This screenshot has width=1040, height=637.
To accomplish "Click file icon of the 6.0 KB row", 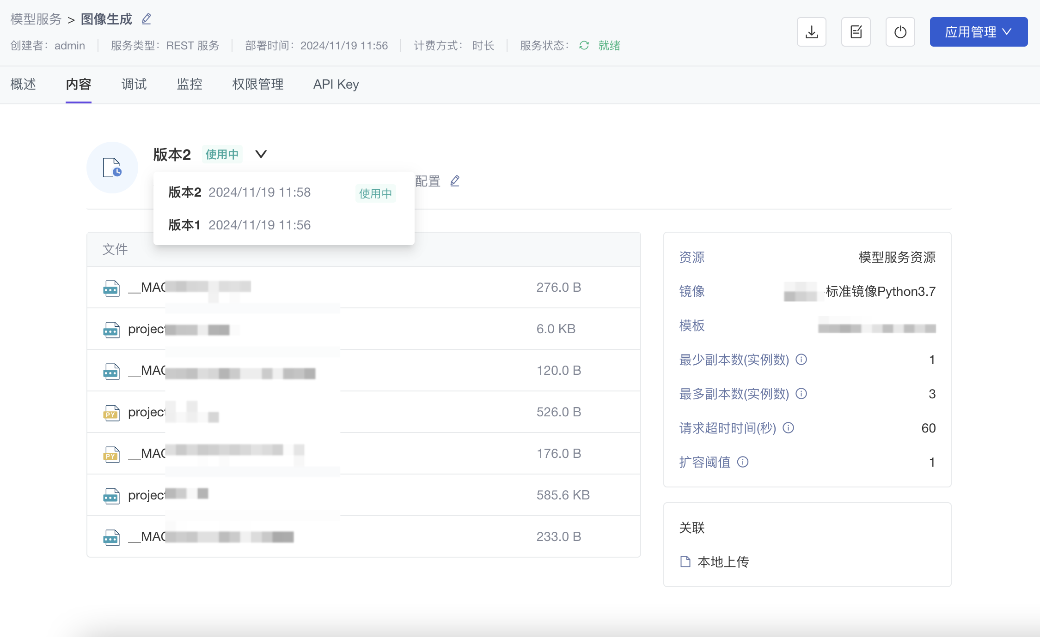I will [111, 330].
